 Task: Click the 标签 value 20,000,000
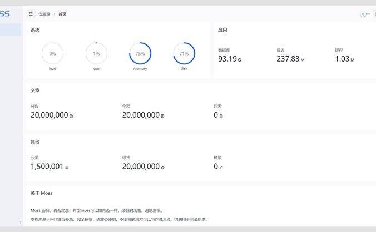coord(141,167)
